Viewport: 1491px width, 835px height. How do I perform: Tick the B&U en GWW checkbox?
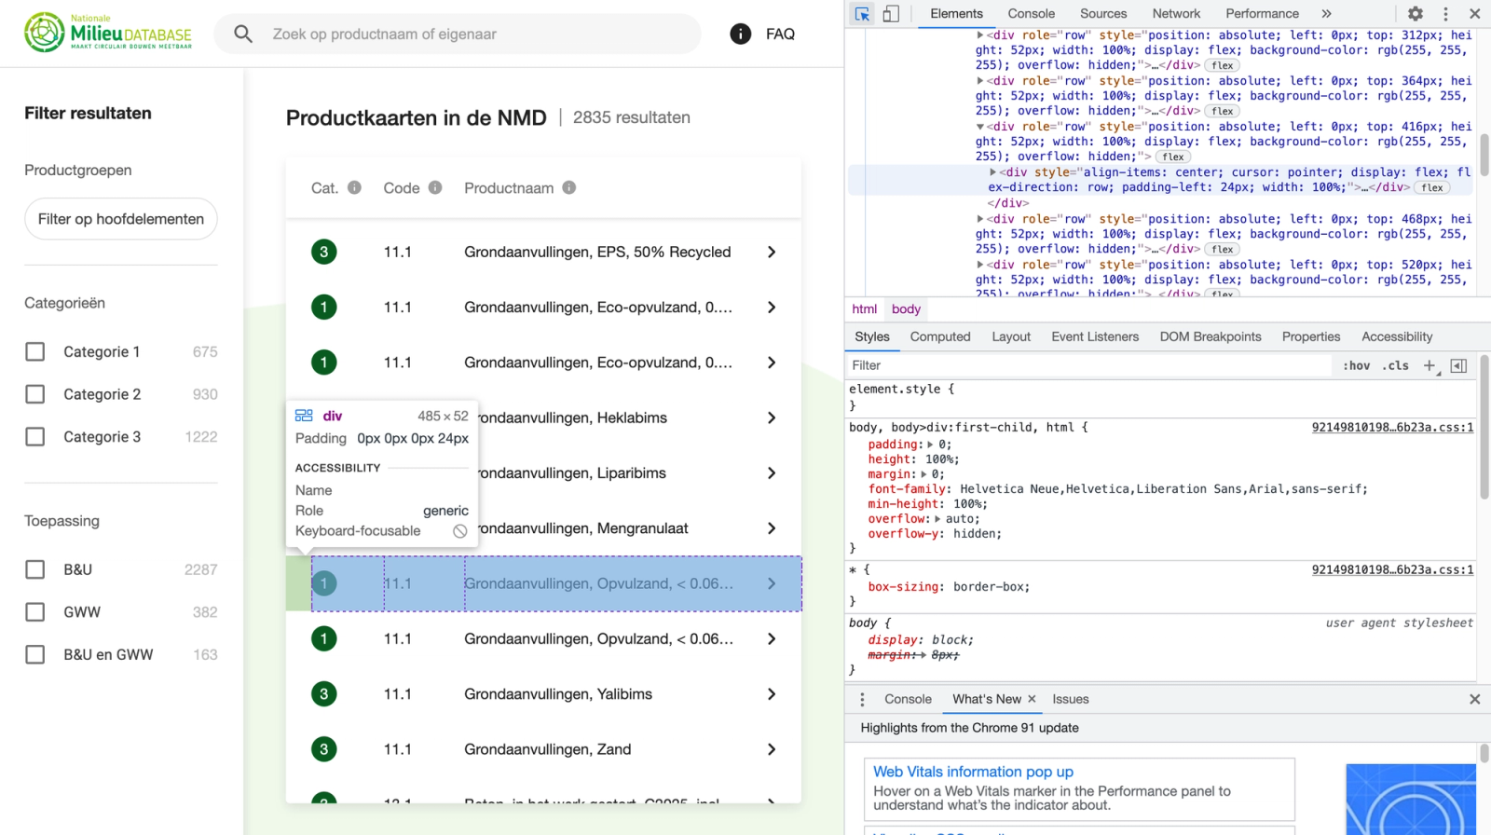coord(35,655)
